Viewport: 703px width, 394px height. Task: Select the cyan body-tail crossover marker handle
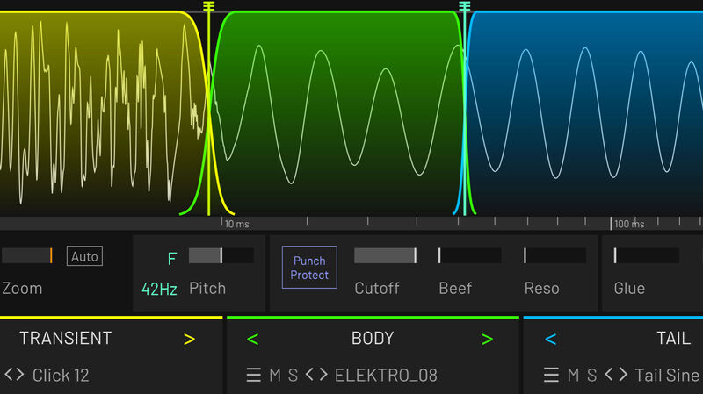(465, 7)
